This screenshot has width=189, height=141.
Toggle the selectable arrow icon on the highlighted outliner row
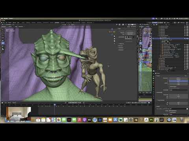184,39
